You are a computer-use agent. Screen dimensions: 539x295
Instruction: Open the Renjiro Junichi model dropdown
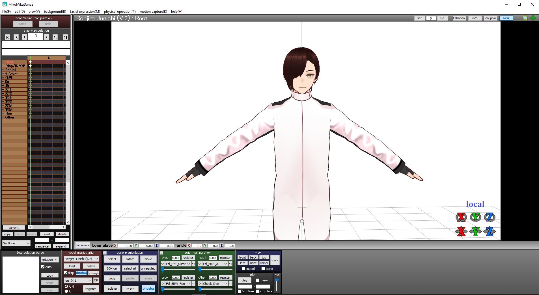pyautogui.click(x=81, y=259)
